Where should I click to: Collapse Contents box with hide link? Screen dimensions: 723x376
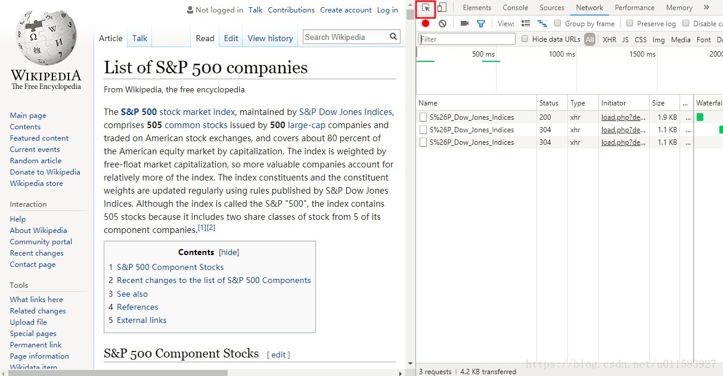[229, 252]
